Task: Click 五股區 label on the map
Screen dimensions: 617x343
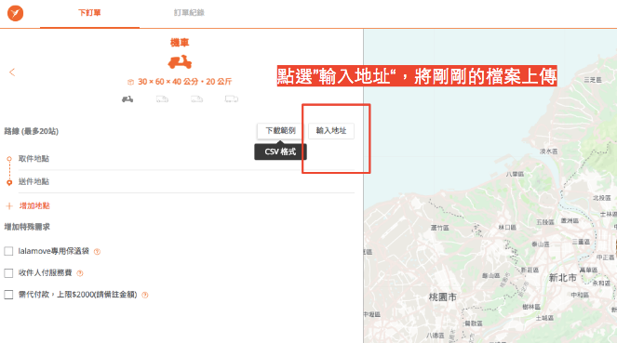Action: 545,222
